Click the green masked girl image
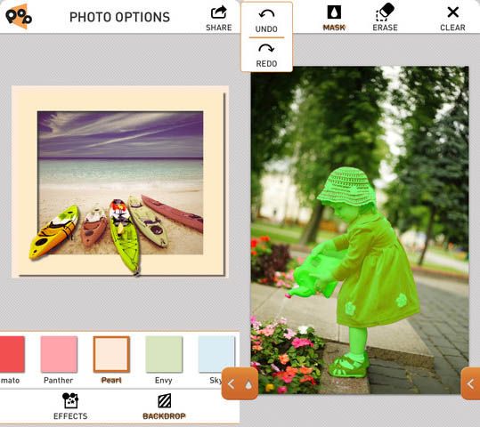 [x=360, y=230]
